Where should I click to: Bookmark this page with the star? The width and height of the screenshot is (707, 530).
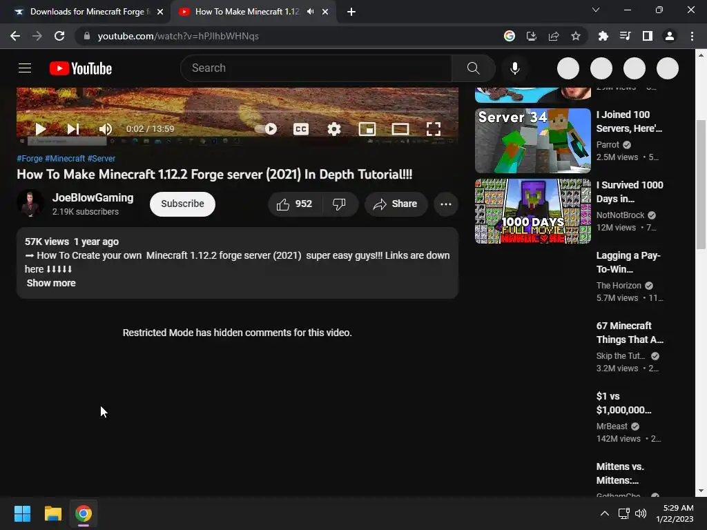(x=576, y=36)
